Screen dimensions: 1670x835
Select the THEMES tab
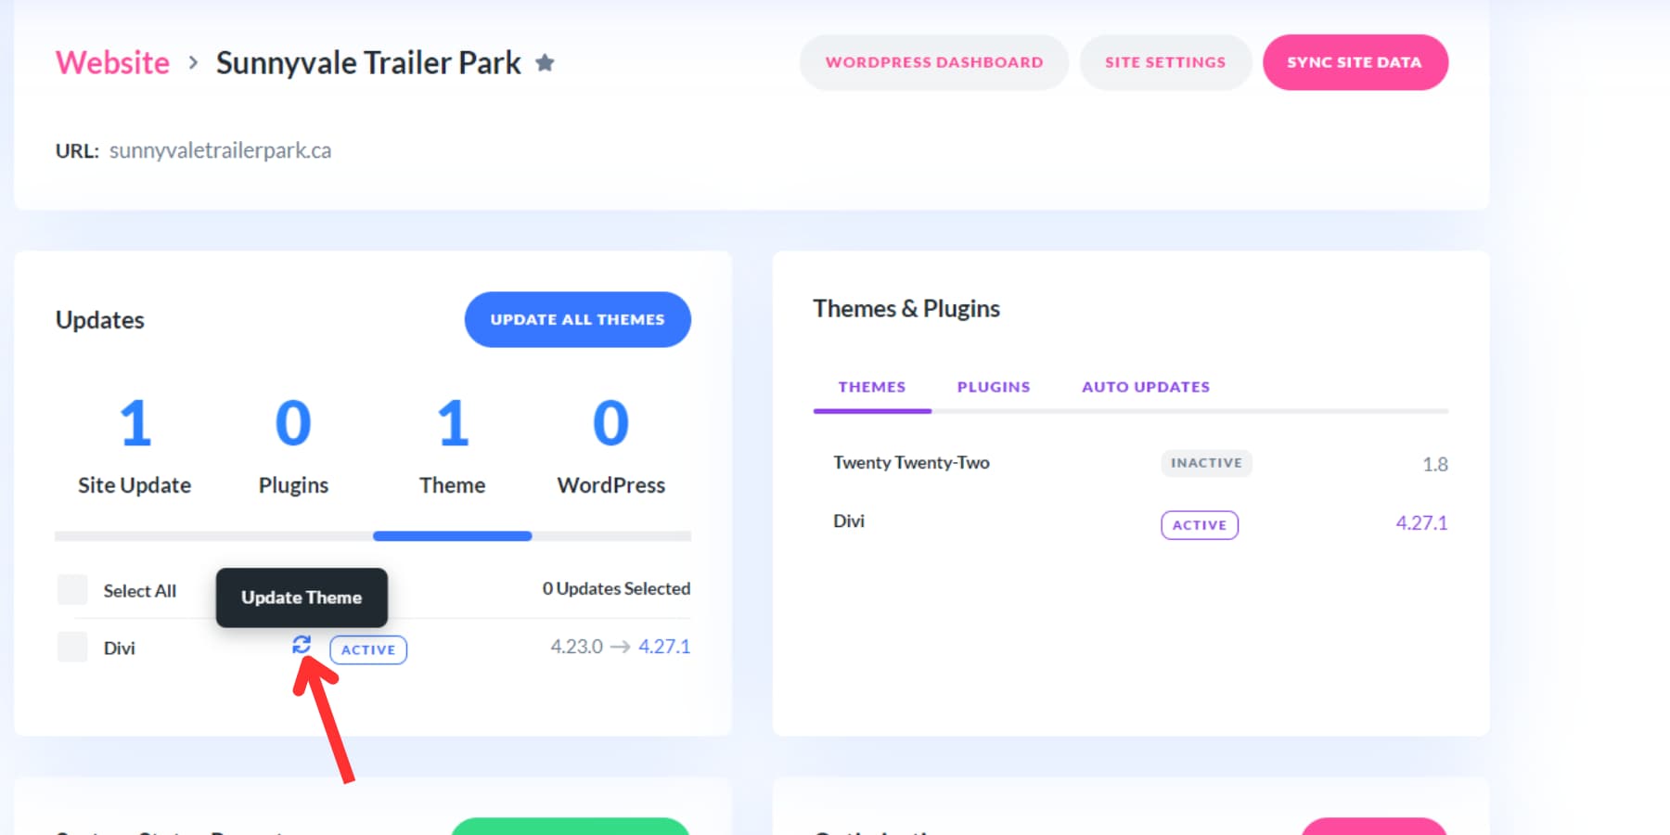(871, 387)
